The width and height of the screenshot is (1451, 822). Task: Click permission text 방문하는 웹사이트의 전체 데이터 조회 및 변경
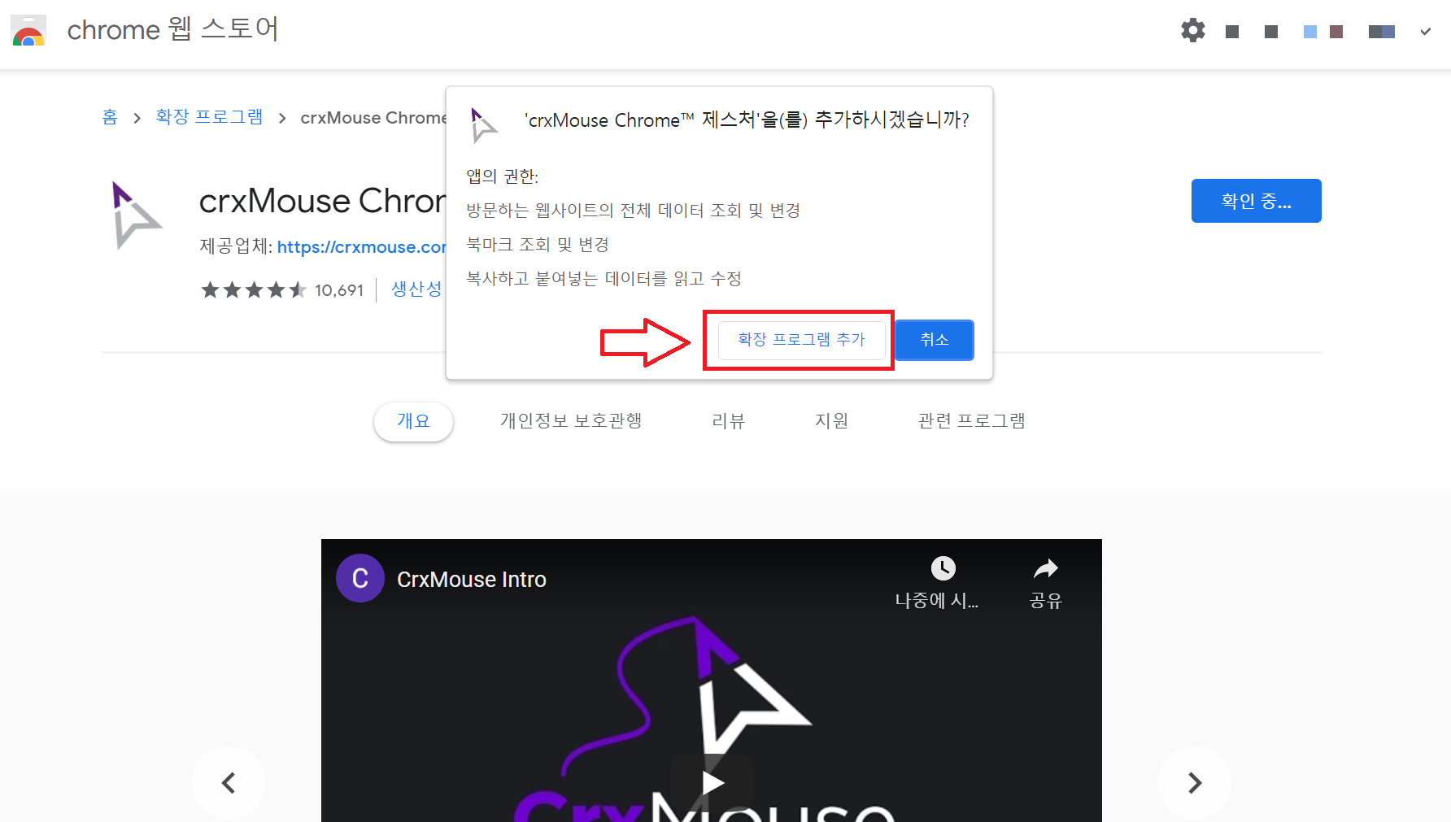pyautogui.click(x=634, y=211)
